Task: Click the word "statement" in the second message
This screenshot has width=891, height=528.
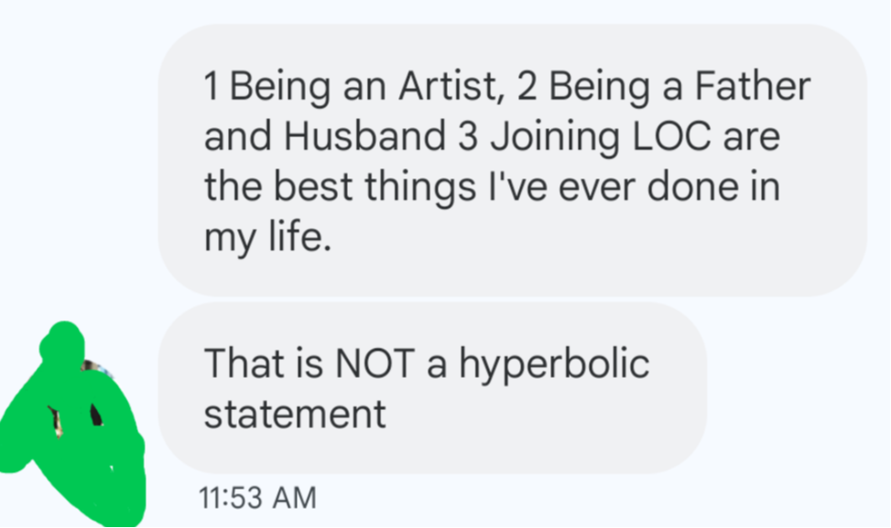Action: click(x=295, y=413)
